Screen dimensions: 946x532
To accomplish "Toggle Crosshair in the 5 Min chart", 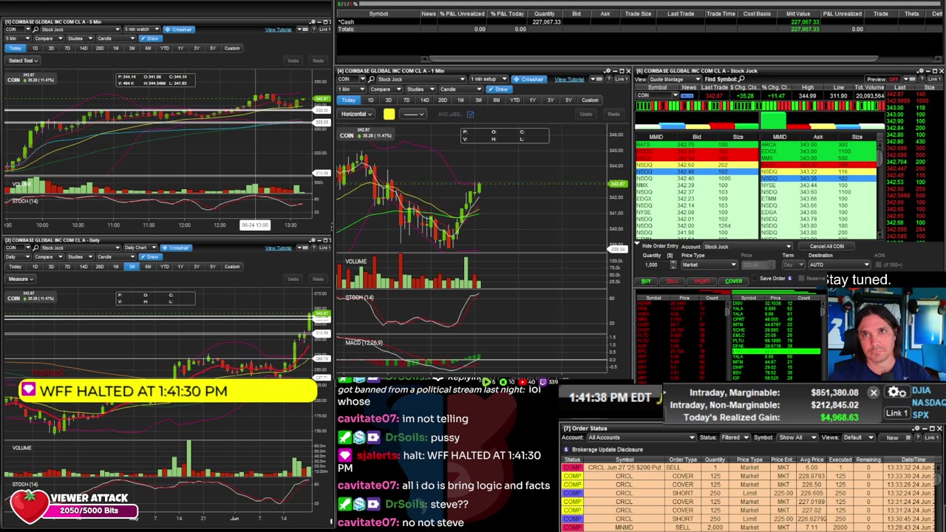I will pos(179,30).
